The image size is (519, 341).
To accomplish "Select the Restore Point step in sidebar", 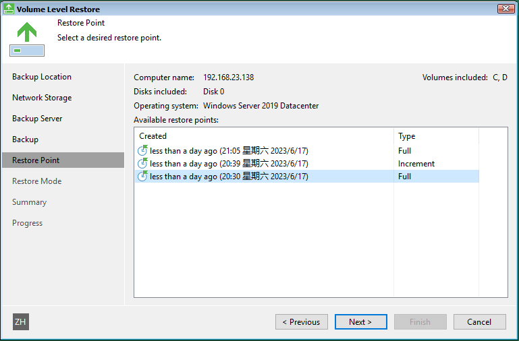I will [x=63, y=160].
